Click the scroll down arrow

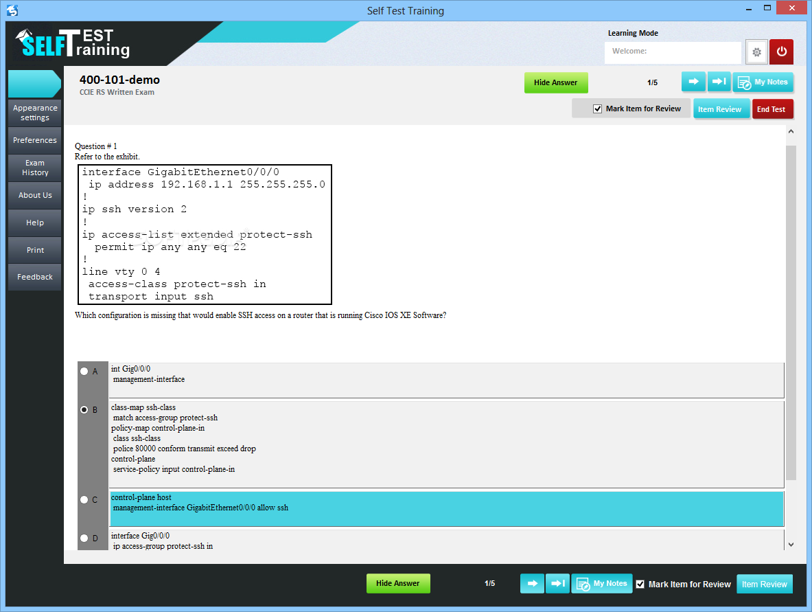click(x=791, y=545)
